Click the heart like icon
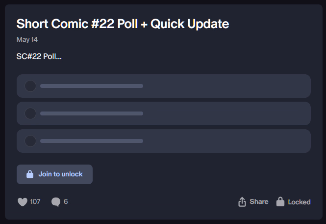Image resolution: width=326 pixels, height=224 pixels. [x=23, y=202]
